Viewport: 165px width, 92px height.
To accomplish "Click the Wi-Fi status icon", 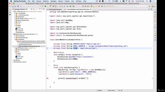I will 127,1.
